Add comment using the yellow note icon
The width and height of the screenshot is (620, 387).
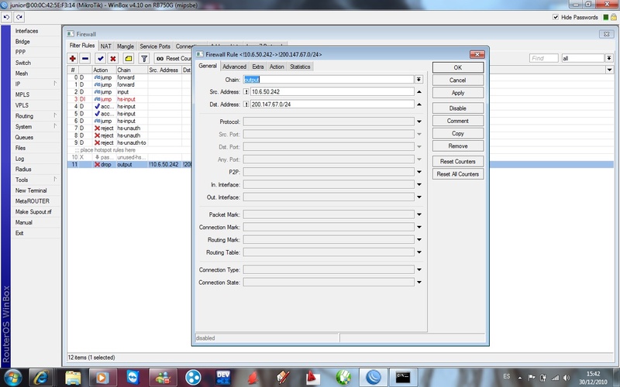pos(129,59)
